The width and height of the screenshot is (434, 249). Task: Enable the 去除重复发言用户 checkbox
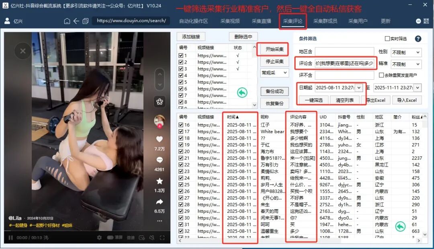pos(381,75)
